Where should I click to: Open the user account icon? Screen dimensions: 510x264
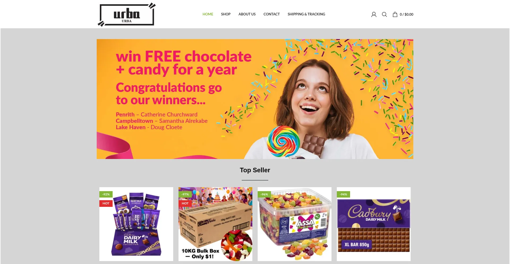point(374,14)
